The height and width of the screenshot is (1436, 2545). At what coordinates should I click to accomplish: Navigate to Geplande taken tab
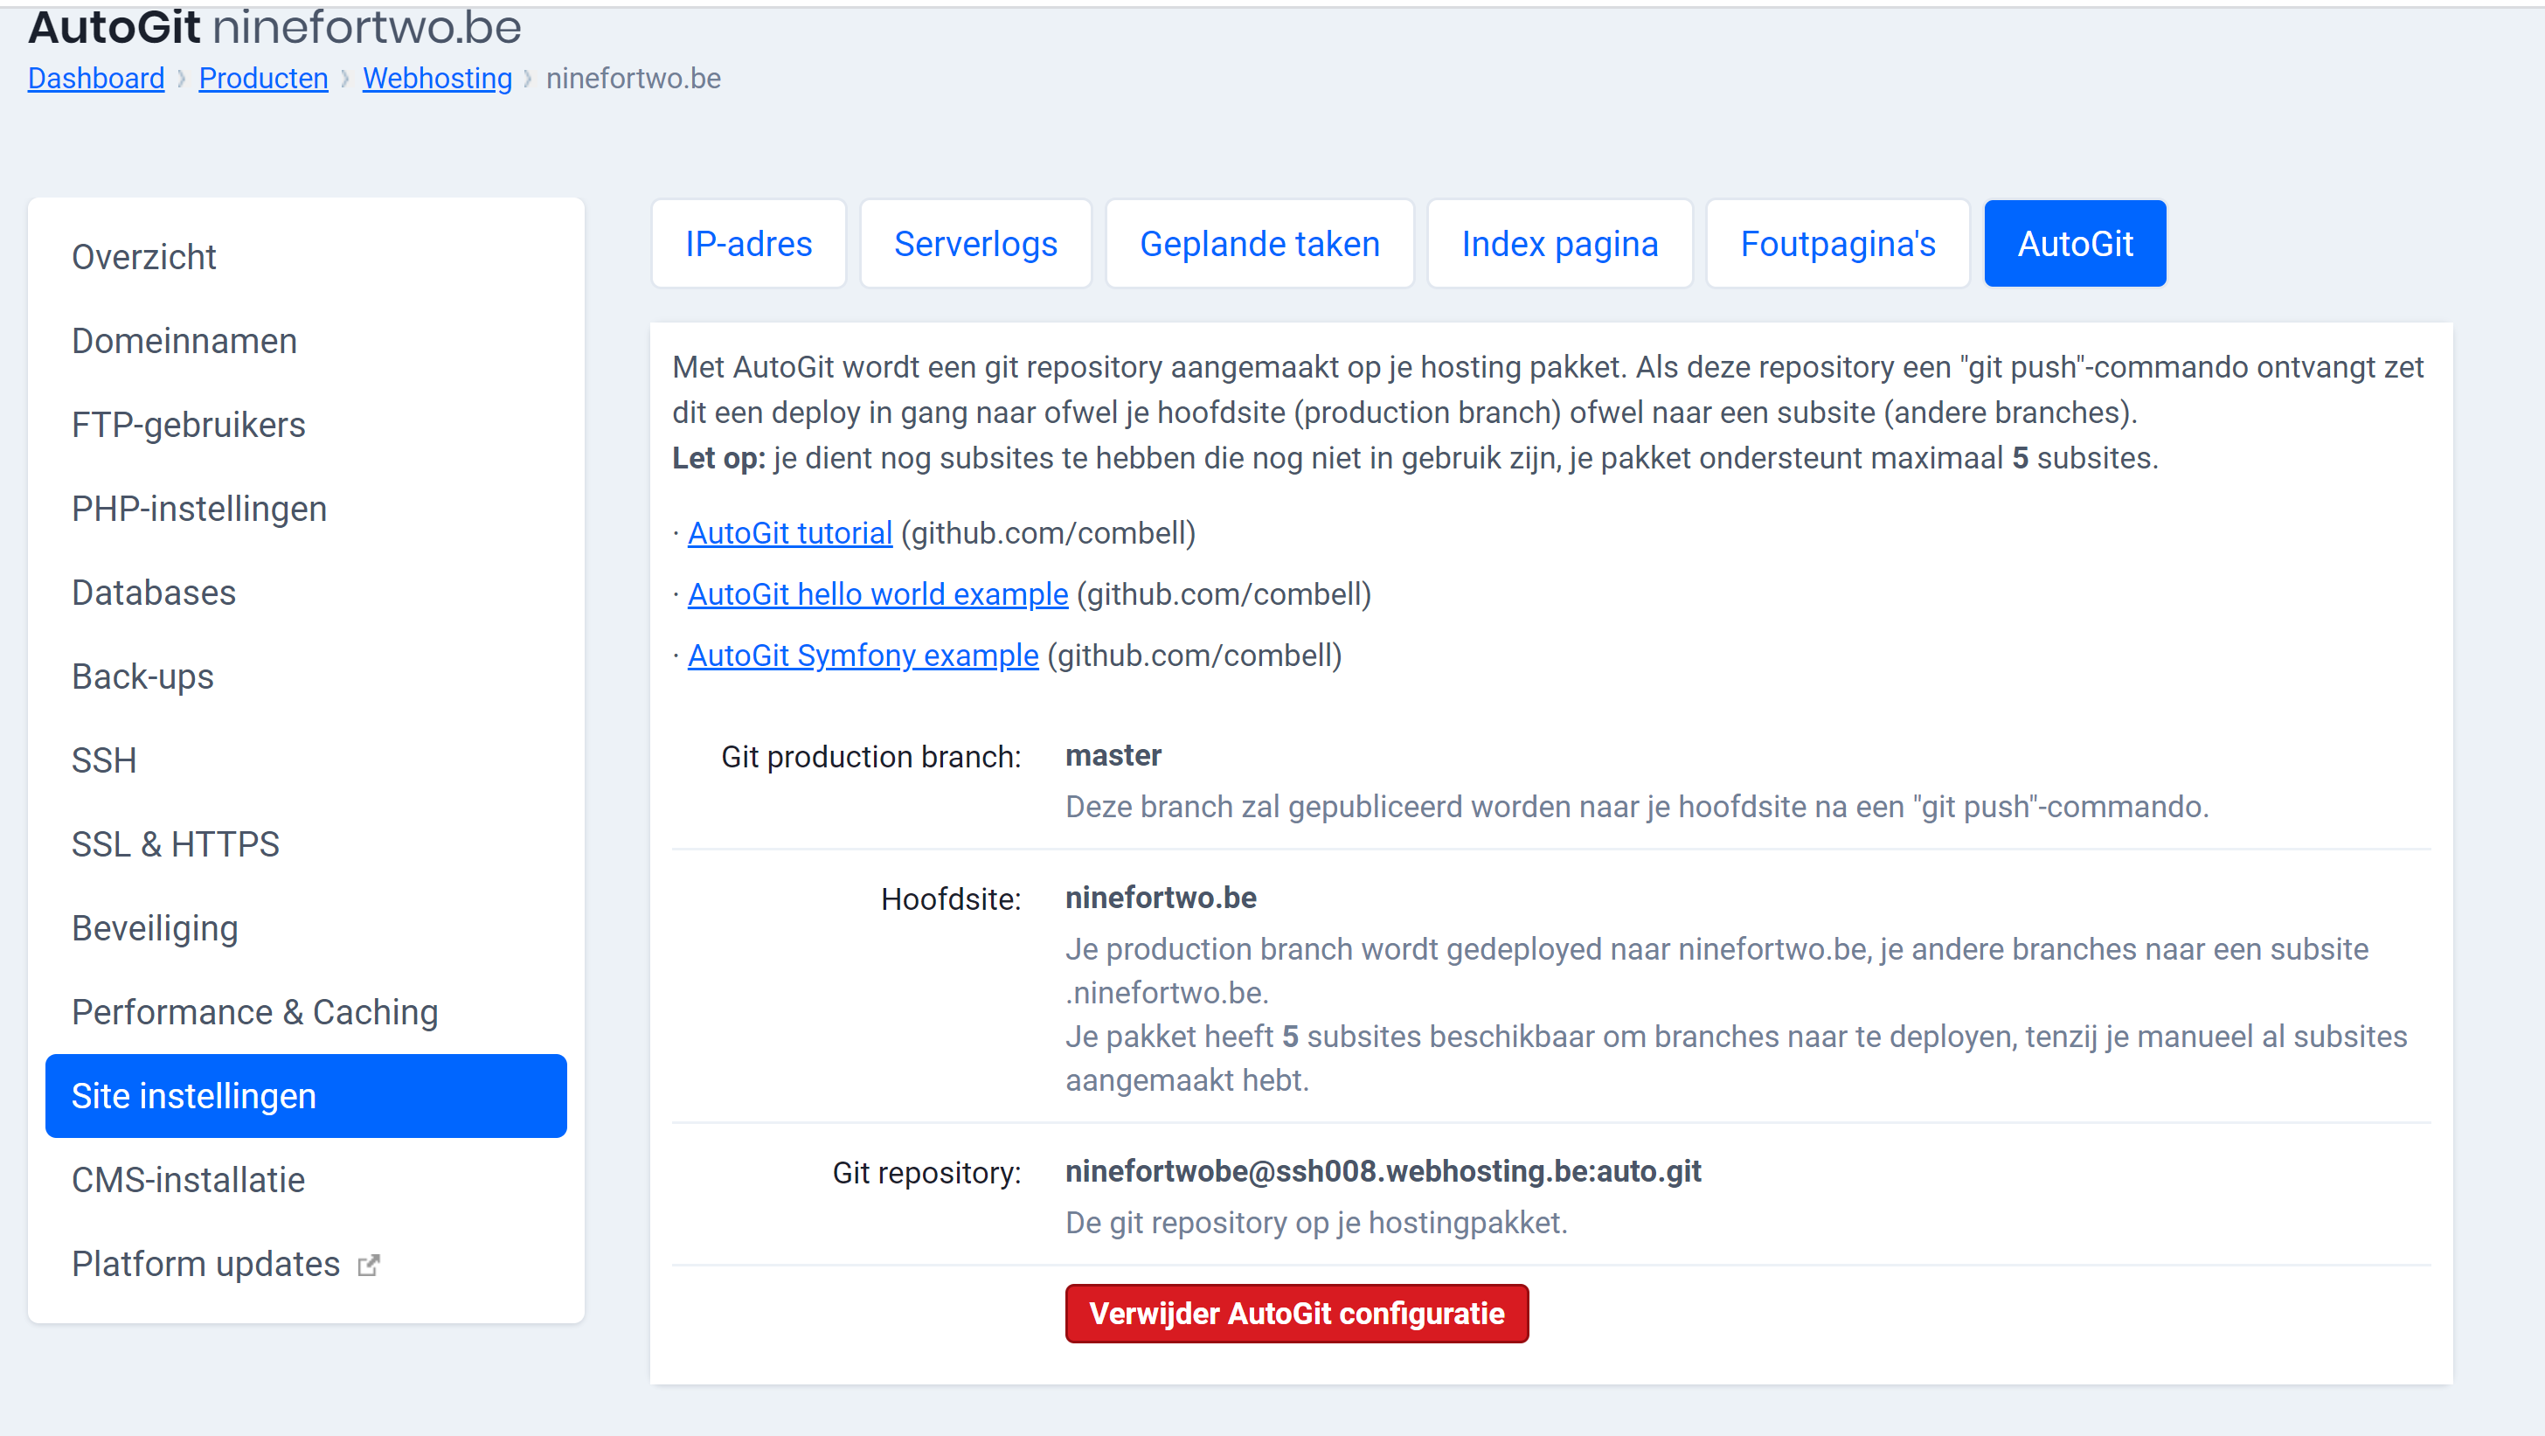pyautogui.click(x=1259, y=243)
